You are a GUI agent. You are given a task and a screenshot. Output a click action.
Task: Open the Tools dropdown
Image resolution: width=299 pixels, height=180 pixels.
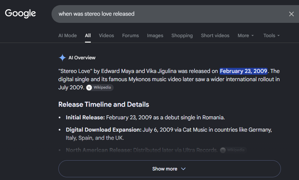(x=271, y=35)
